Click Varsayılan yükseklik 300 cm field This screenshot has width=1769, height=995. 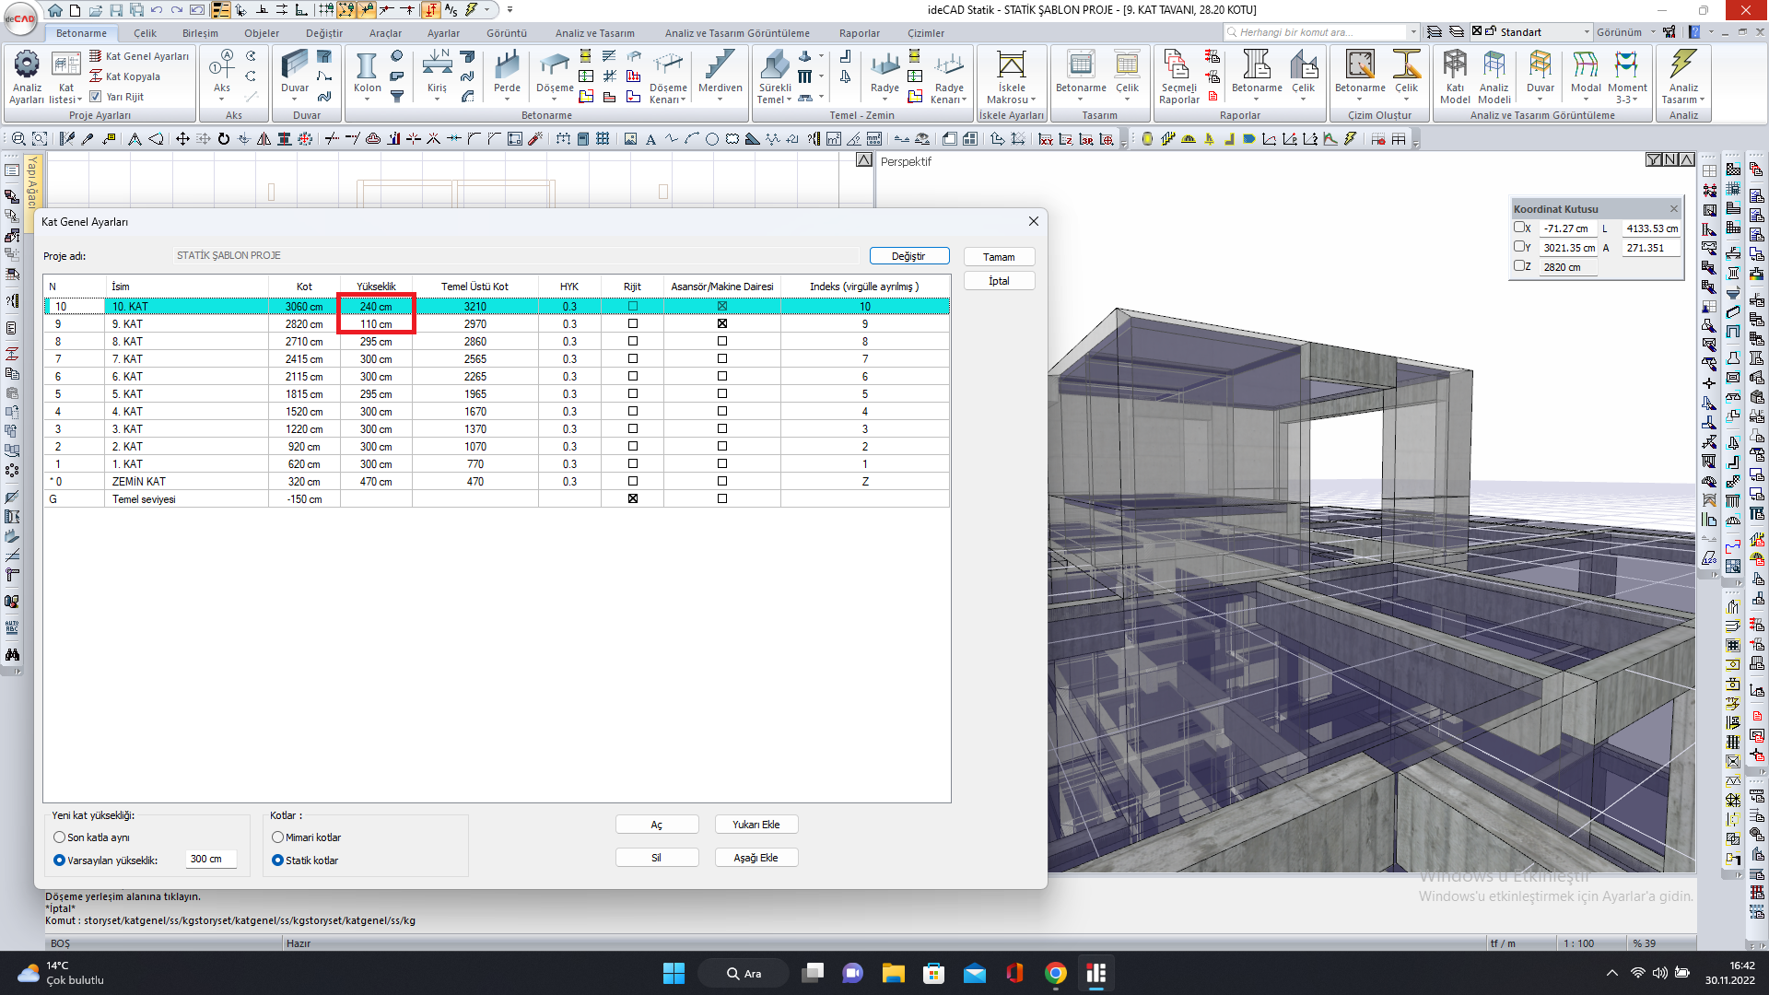coord(211,860)
